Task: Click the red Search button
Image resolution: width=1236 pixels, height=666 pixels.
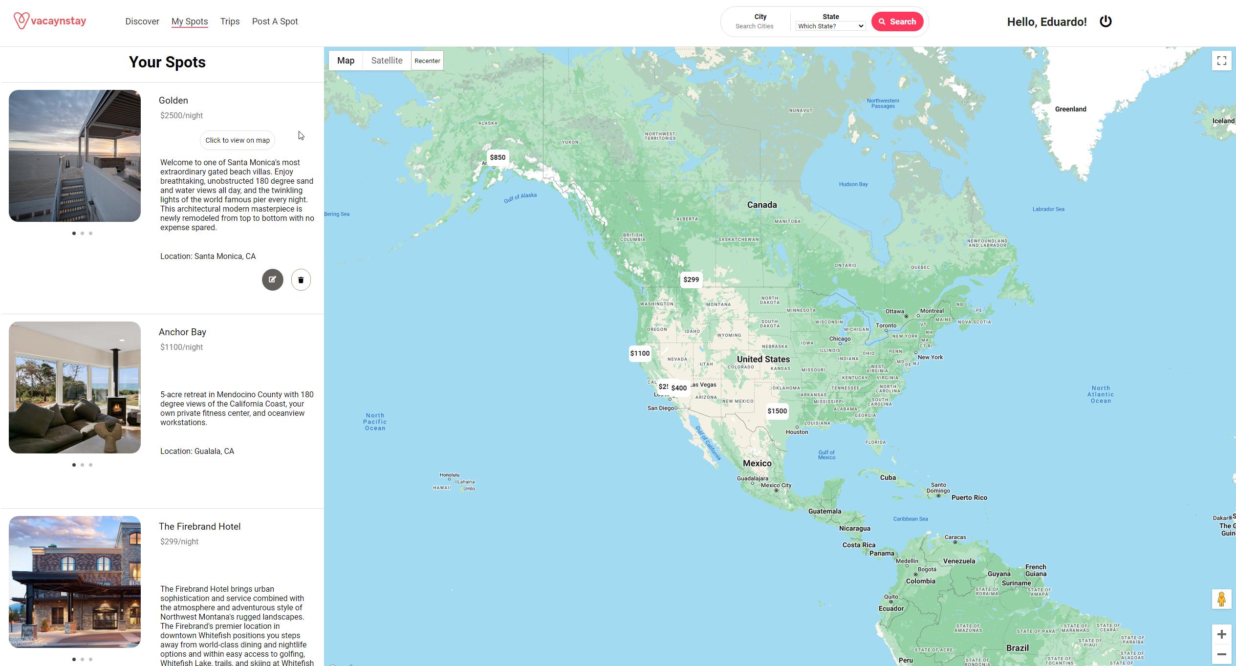Action: pos(897,21)
